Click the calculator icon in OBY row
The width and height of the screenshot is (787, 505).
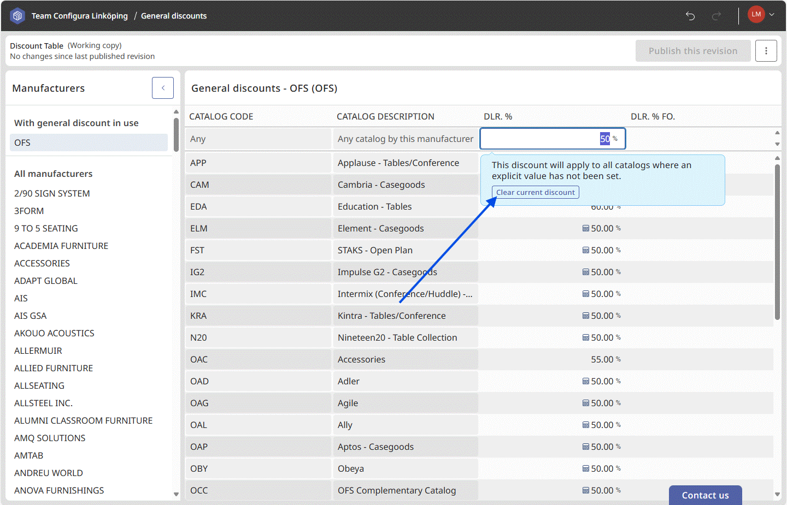coord(586,468)
